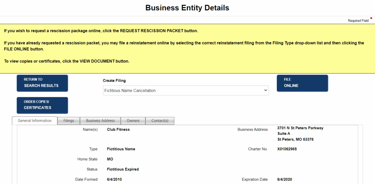
Task: Switch to the Filings tab
Action: pos(68,121)
